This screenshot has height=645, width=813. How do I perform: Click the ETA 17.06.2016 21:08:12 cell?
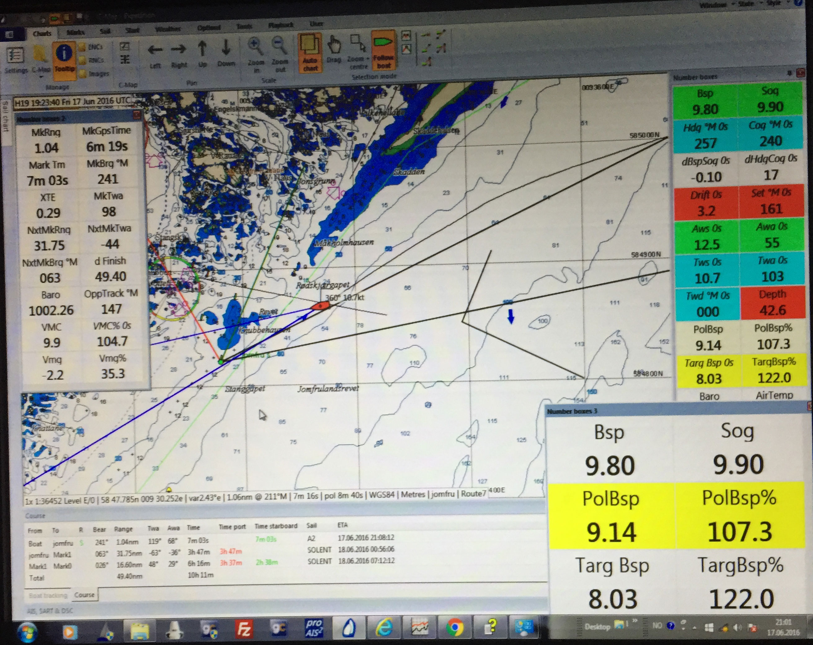pos(366,537)
